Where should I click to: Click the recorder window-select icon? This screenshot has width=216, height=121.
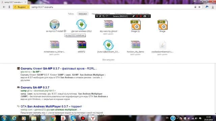[100, 16]
